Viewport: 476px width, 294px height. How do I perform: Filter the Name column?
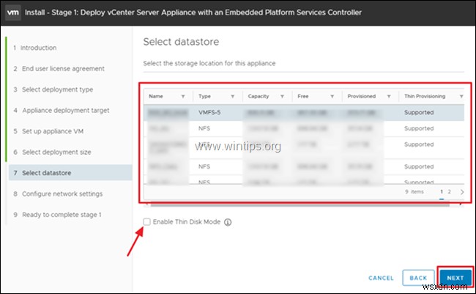point(183,96)
